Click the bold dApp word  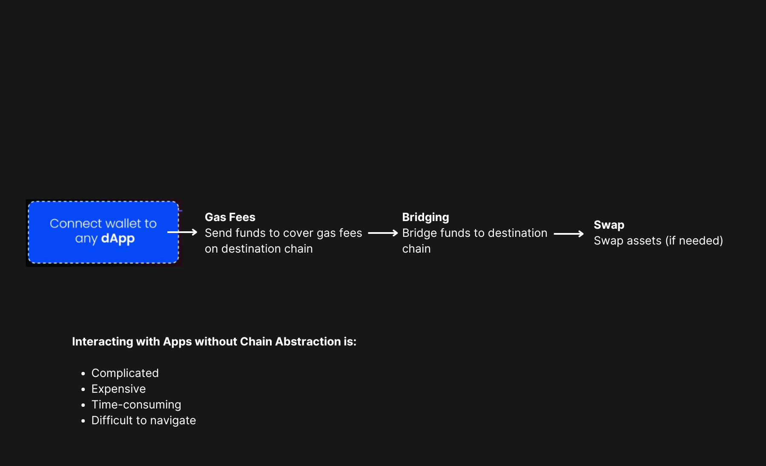click(118, 239)
